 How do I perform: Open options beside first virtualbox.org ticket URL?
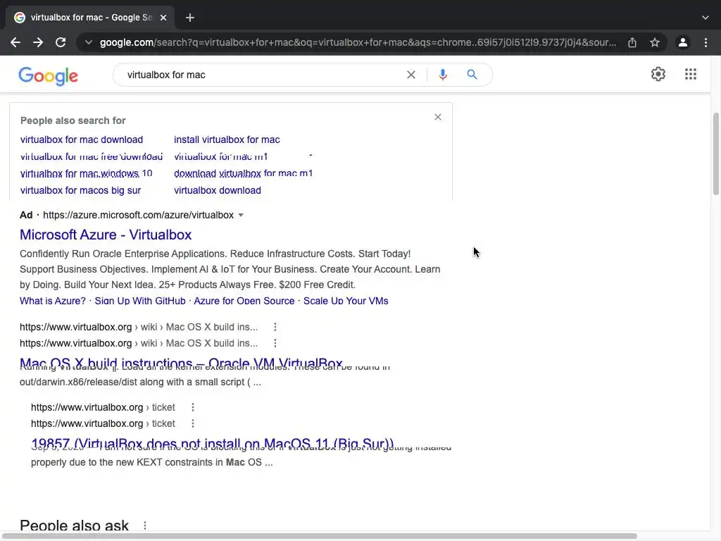point(193,407)
